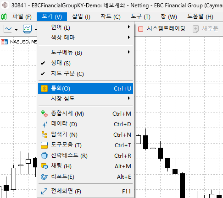Open the 차트 (C) menu
The width and height of the screenshot is (223, 198).
[x=111, y=16]
